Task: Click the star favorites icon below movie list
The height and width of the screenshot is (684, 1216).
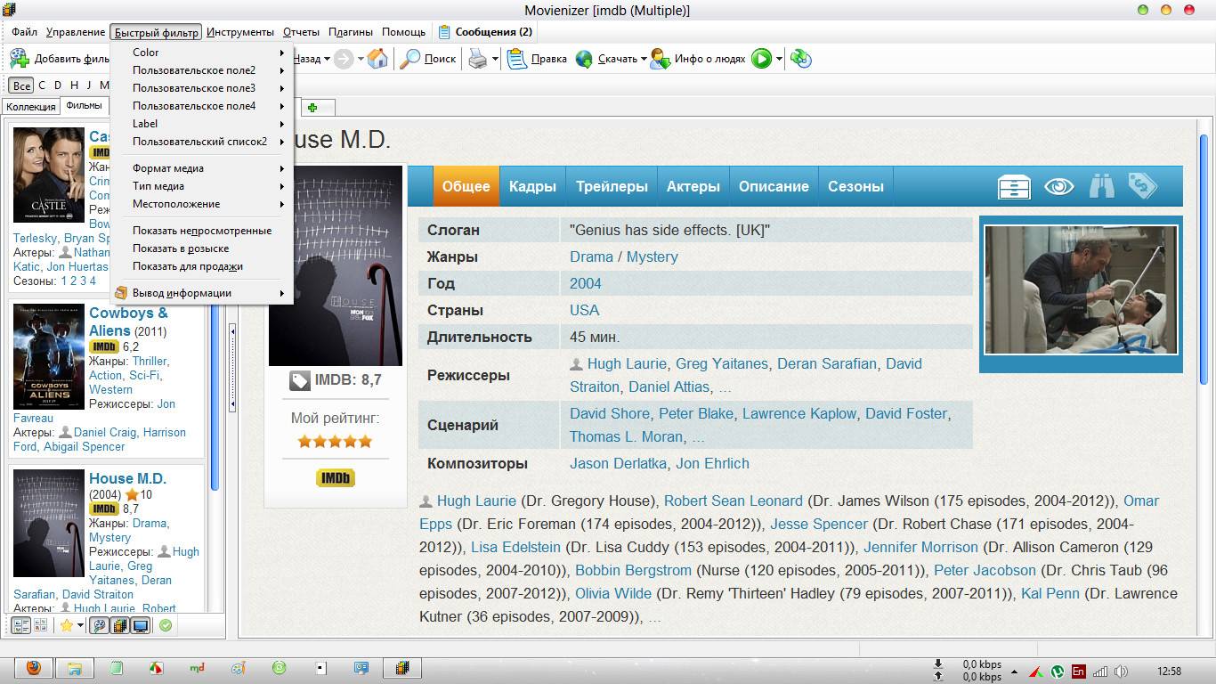Action: pos(66,625)
